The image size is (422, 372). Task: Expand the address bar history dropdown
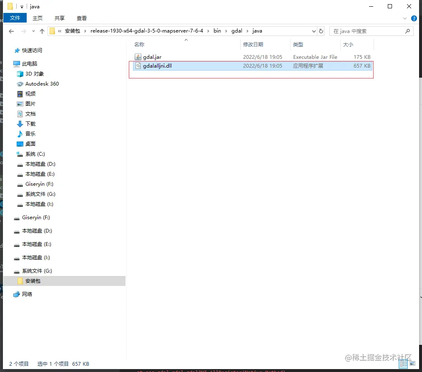314,31
